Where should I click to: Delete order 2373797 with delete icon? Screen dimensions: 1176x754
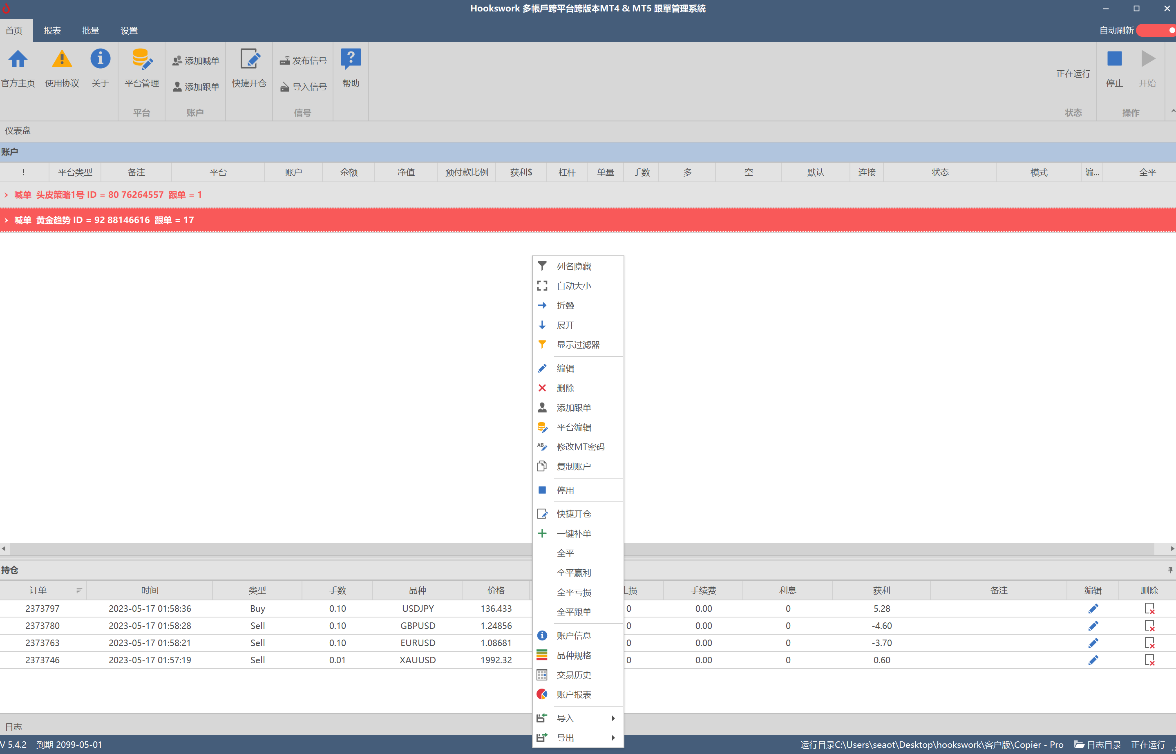click(1149, 609)
